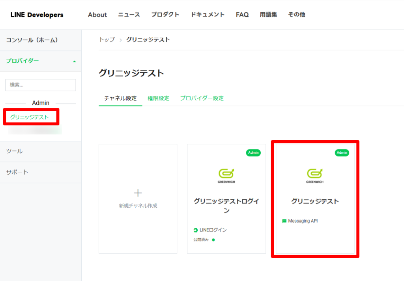Open the About menu item
The image size is (404, 281).
pos(97,15)
